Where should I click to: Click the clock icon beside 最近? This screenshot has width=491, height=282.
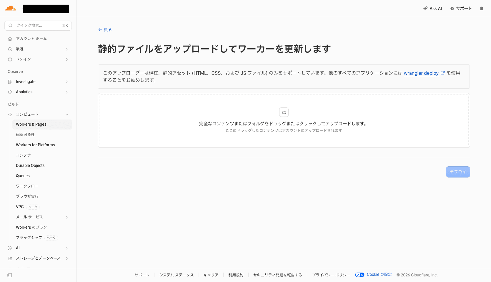pyautogui.click(x=10, y=49)
